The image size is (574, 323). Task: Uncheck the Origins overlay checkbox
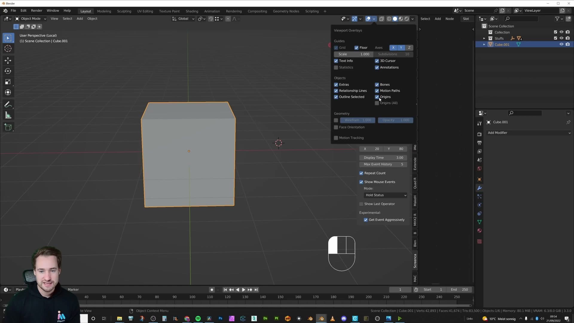(377, 97)
